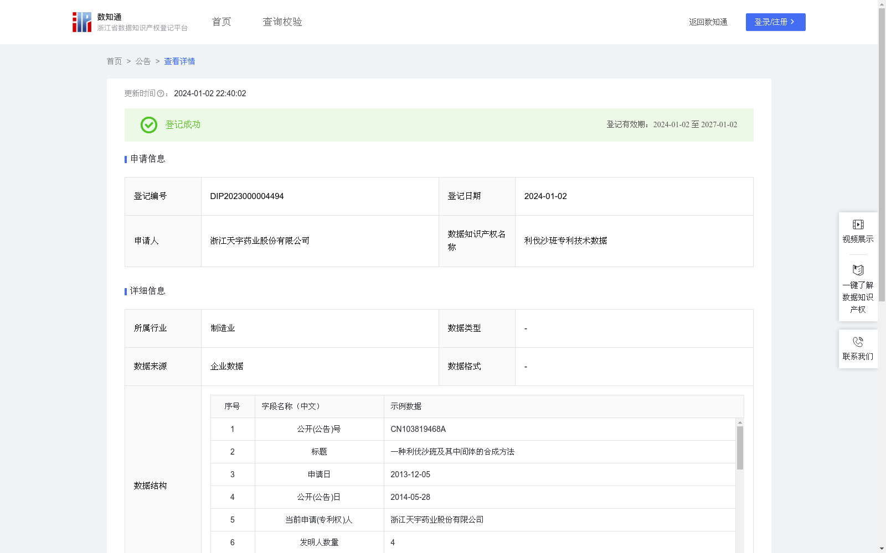
Task: Click the 登记有效期 validity period text
Action: click(x=672, y=125)
